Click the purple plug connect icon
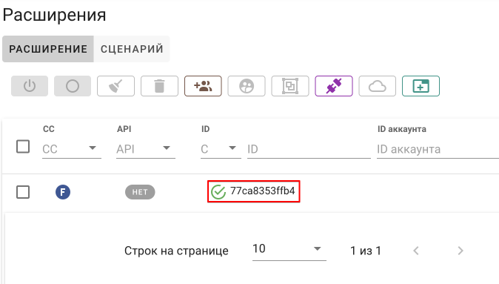 point(334,86)
